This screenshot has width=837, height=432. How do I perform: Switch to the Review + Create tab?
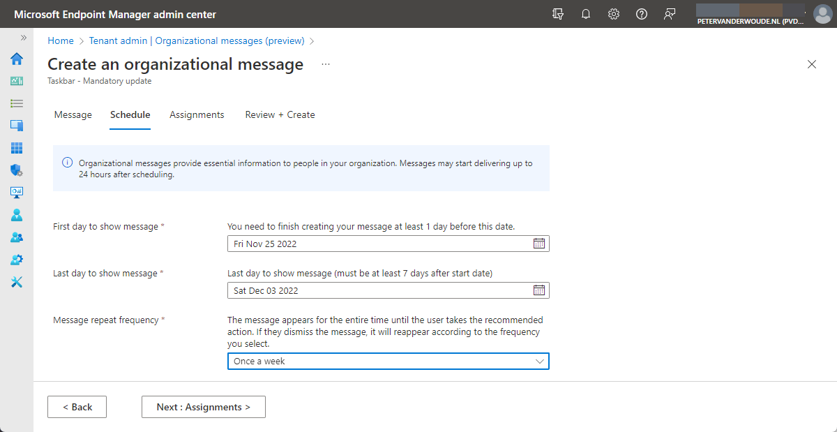pos(280,114)
